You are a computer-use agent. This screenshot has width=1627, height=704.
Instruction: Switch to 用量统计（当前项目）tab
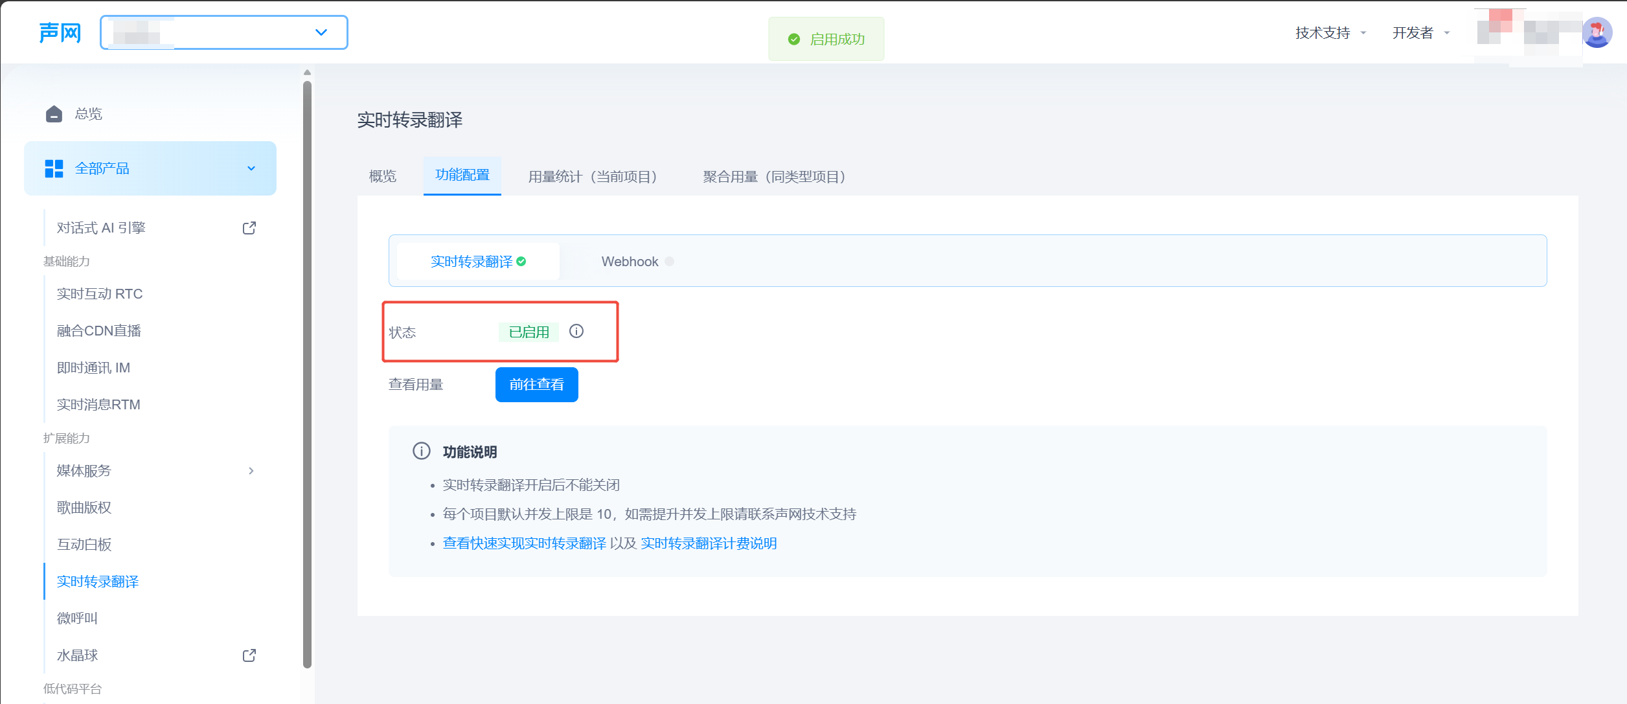pyautogui.click(x=593, y=176)
